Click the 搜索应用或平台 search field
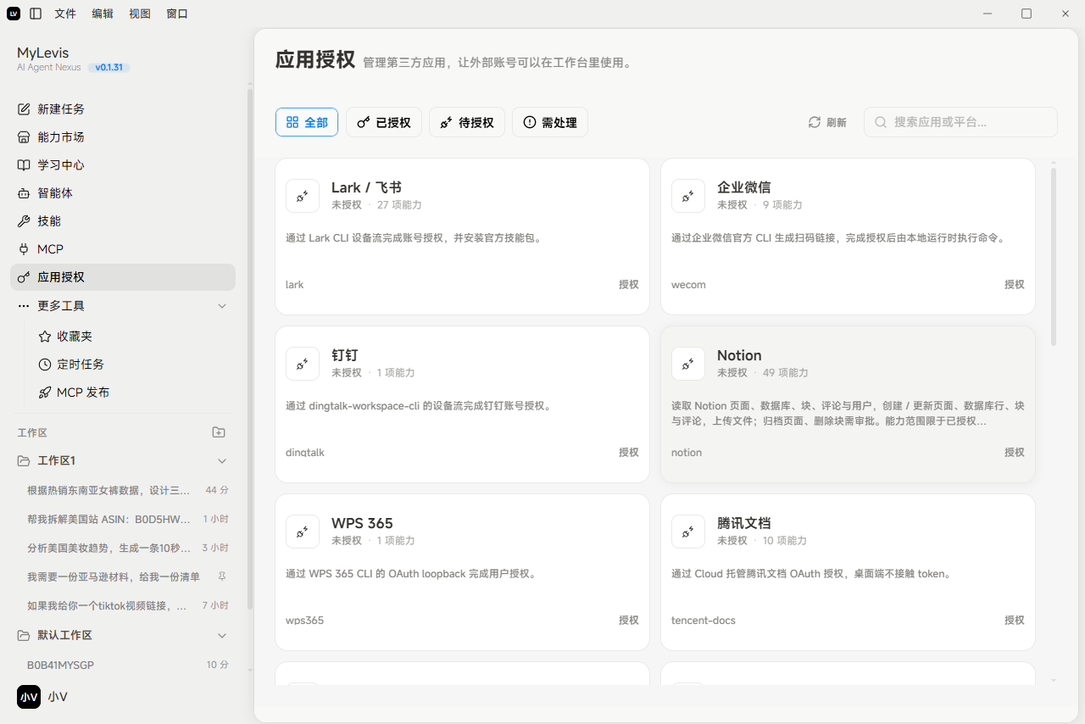Viewport: 1085px width, 724px height. click(960, 122)
